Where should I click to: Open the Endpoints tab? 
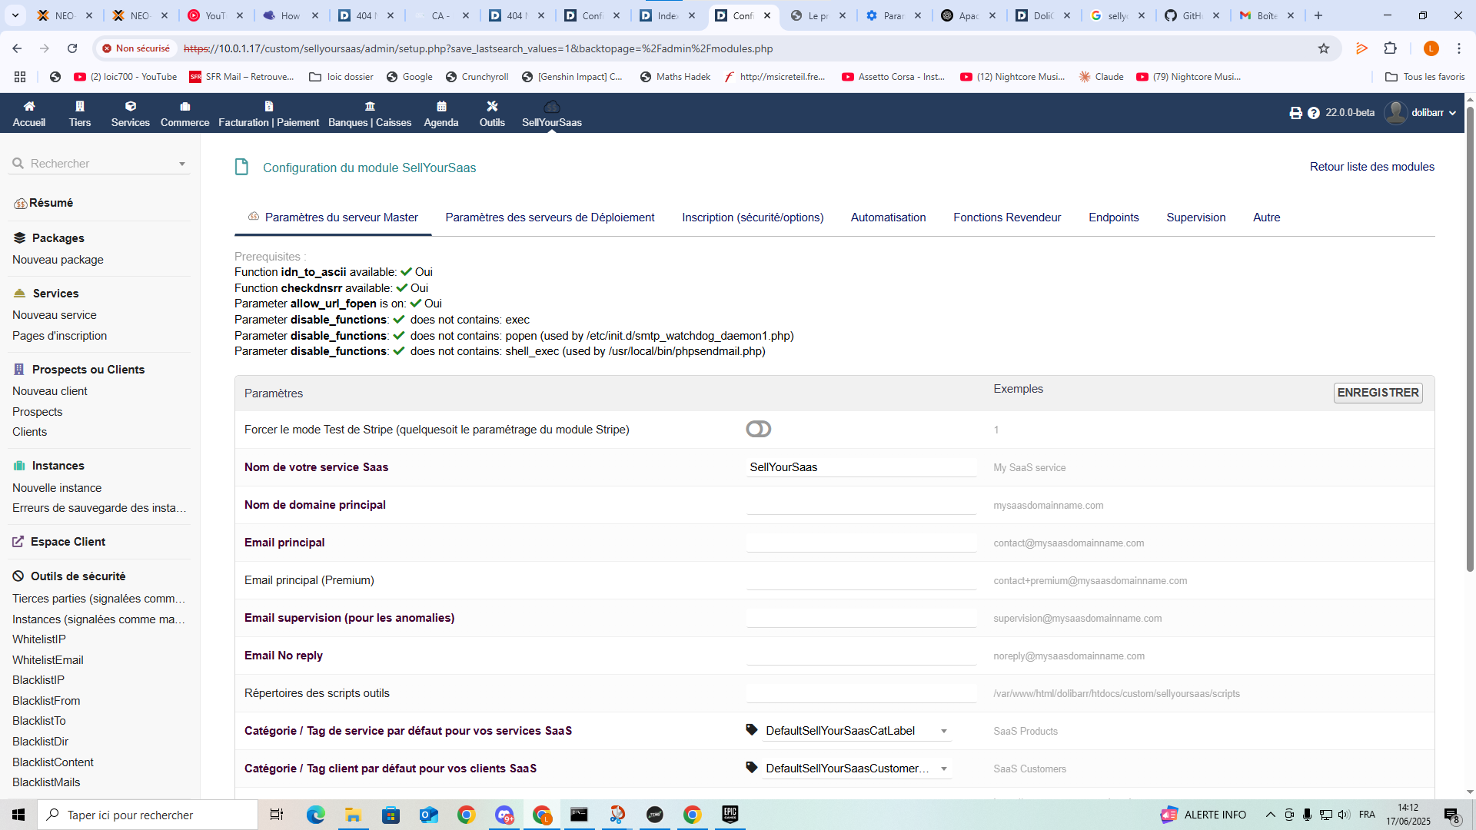(1113, 217)
